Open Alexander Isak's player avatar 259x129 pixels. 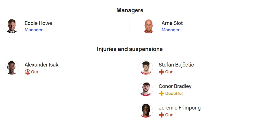pyautogui.click(x=12, y=68)
